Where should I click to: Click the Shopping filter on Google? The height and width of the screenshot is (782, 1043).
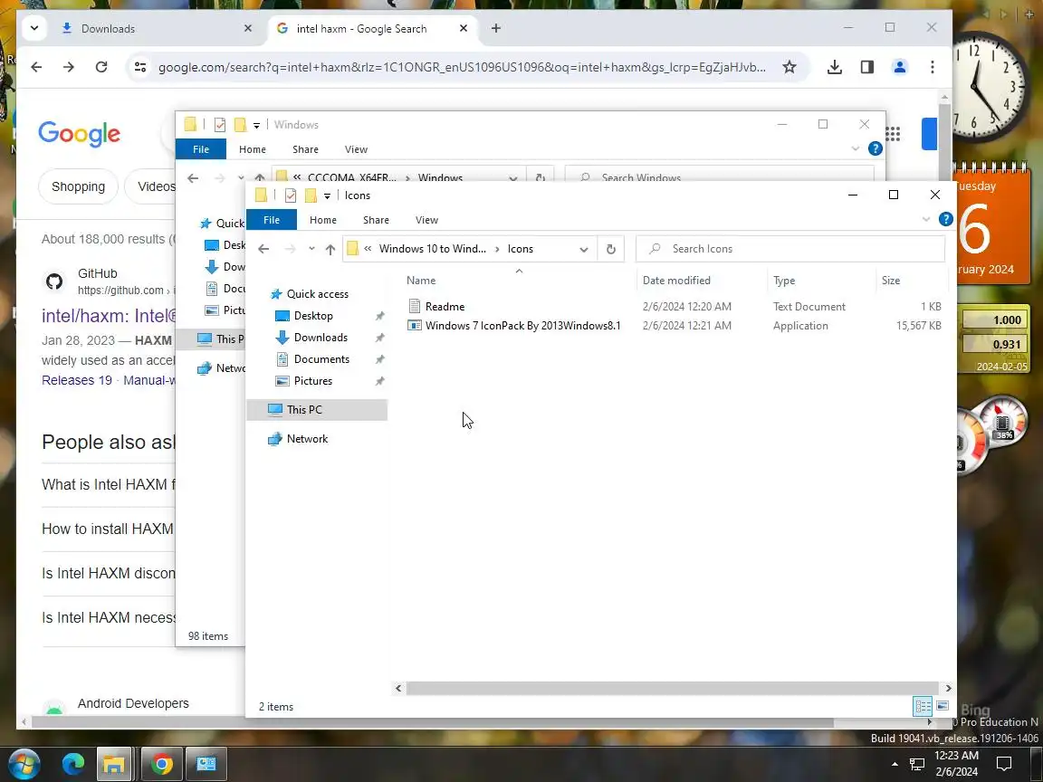tap(79, 186)
